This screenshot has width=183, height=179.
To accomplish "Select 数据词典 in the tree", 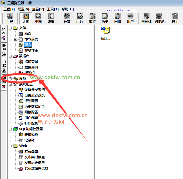I will pos(31,67).
